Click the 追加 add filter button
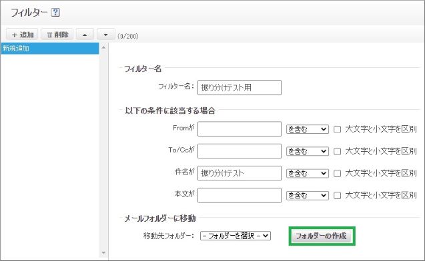Image resolution: width=425 pixels, height=261 pixels. coord(22,35)
